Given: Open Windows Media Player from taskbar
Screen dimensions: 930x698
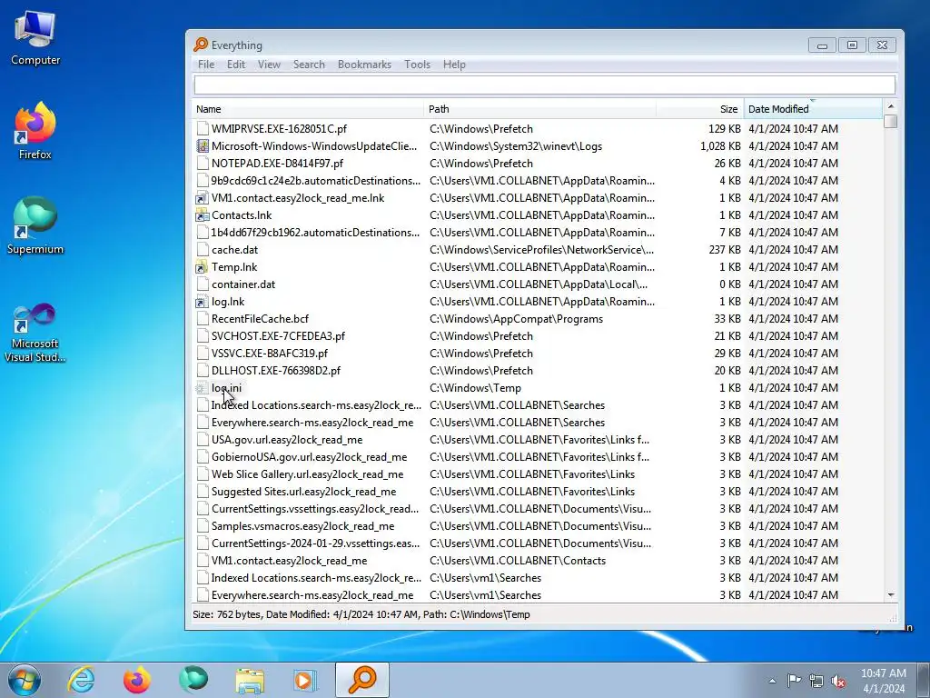Looking at the screenshot, I should pyautogui.click(x=305, y=680).
